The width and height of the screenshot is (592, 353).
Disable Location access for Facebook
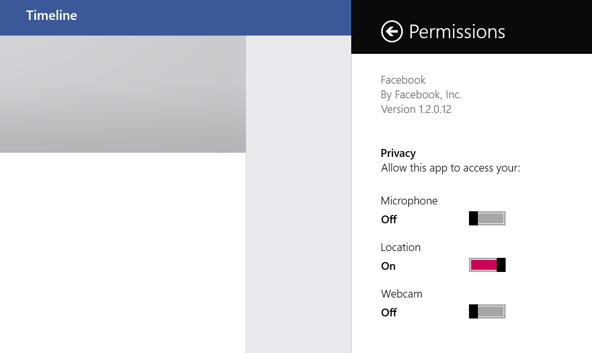[487, 265]
